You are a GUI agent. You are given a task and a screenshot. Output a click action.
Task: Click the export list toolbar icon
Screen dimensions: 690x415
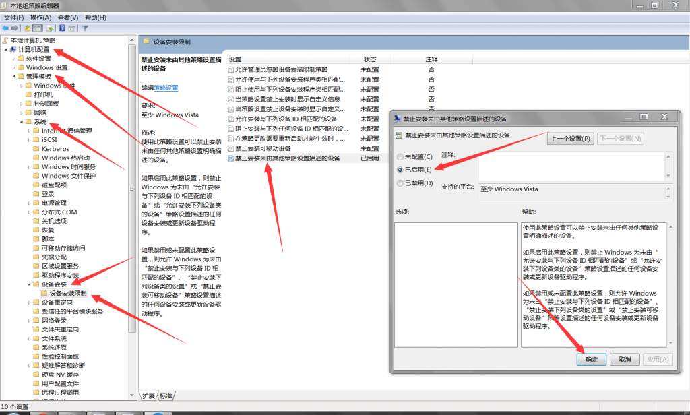[50, 28]
